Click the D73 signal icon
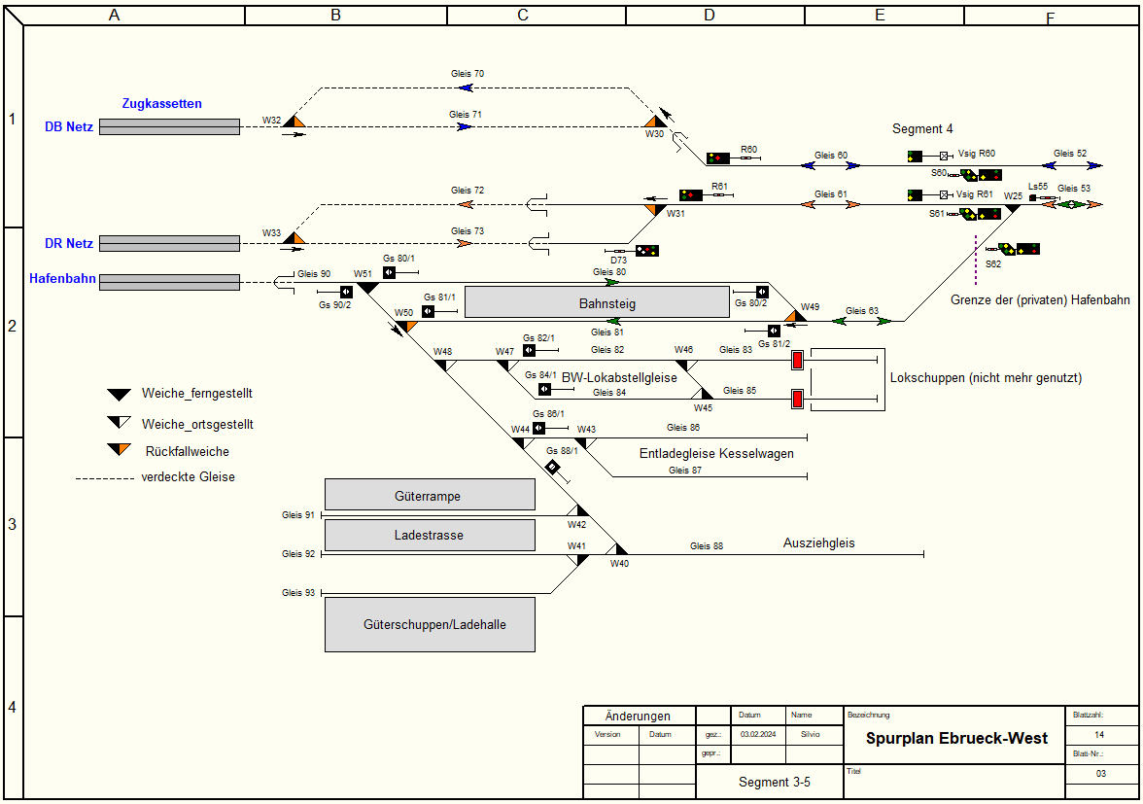 pyautogui.click(x=647, y=251)
